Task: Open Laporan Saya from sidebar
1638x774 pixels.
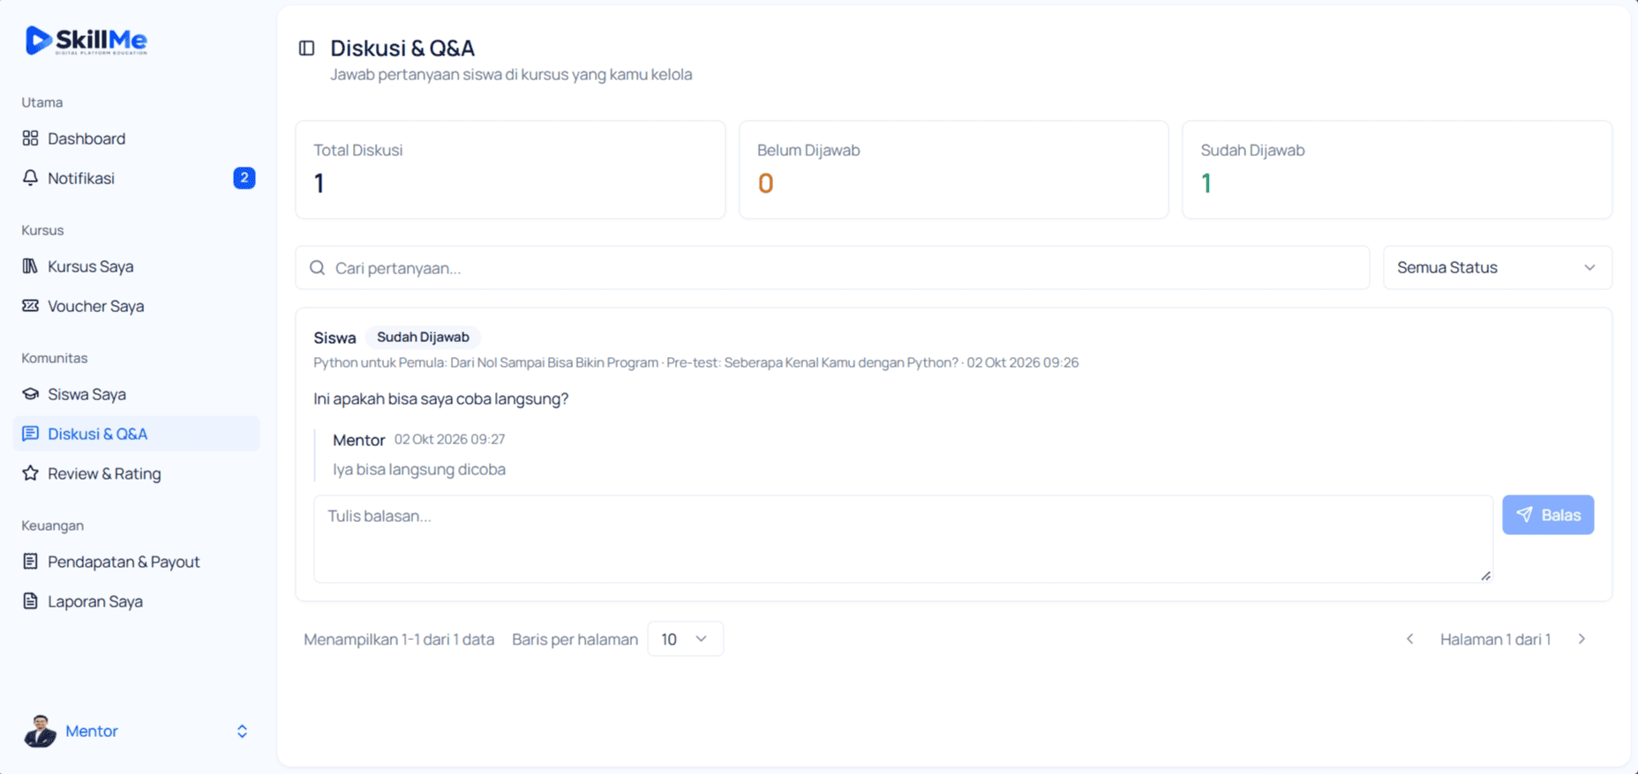Action: click(136, 601)
